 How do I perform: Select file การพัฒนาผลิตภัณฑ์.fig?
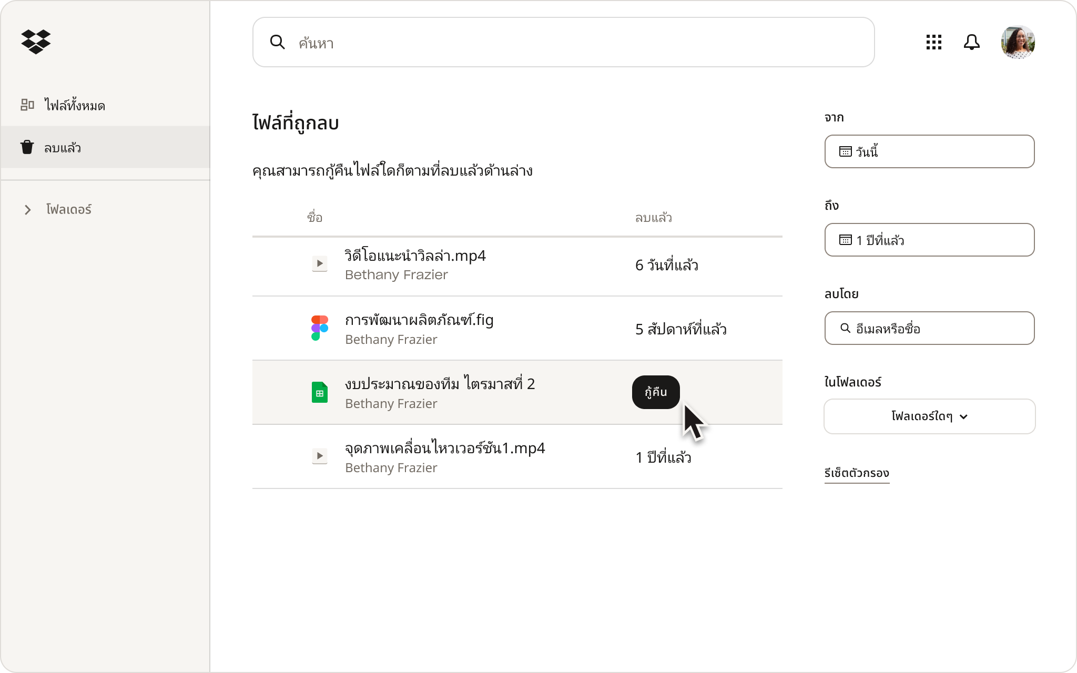419,320
